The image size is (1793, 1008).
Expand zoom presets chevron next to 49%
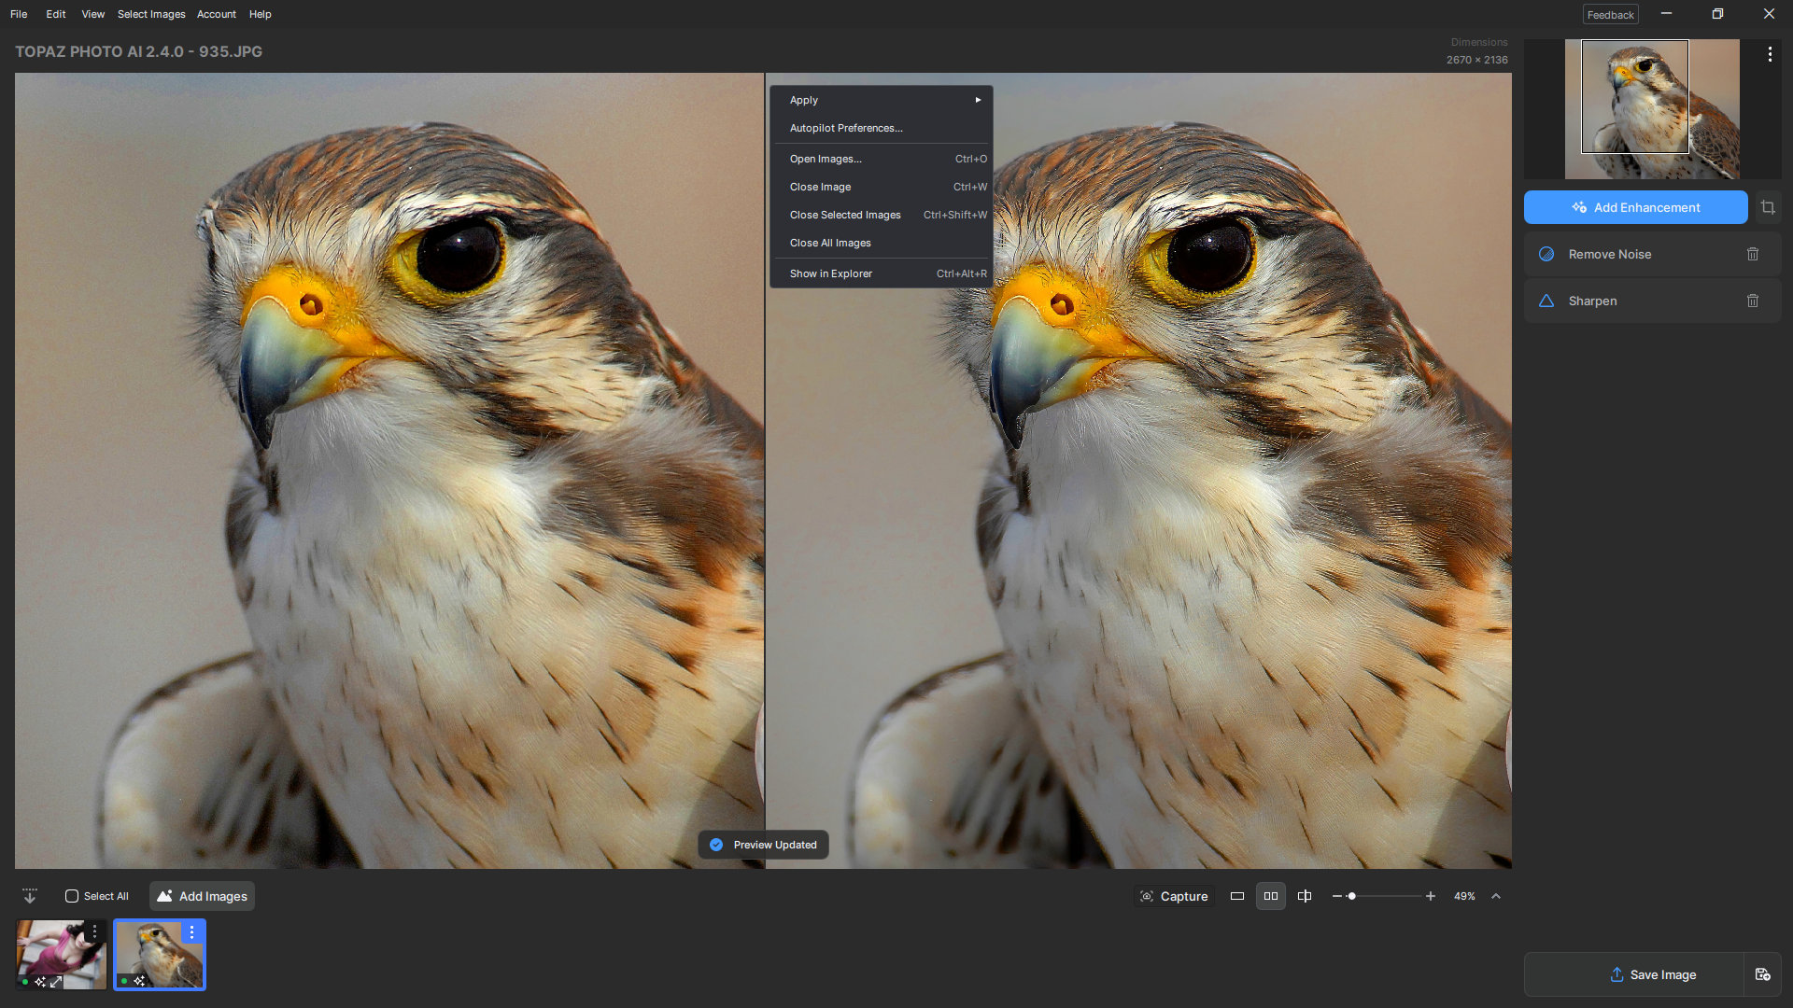[1496, 896]
